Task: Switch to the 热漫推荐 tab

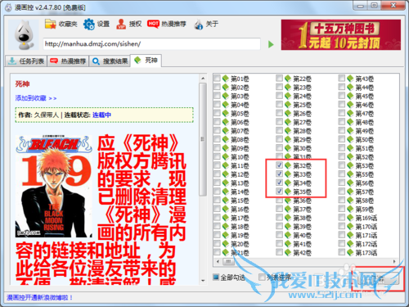Action: pos(68,61)
